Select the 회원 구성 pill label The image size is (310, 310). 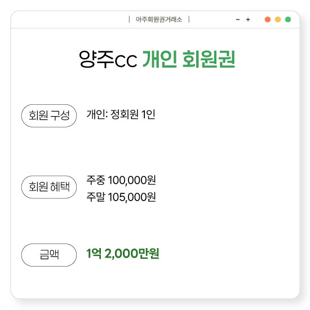(49, 116)
